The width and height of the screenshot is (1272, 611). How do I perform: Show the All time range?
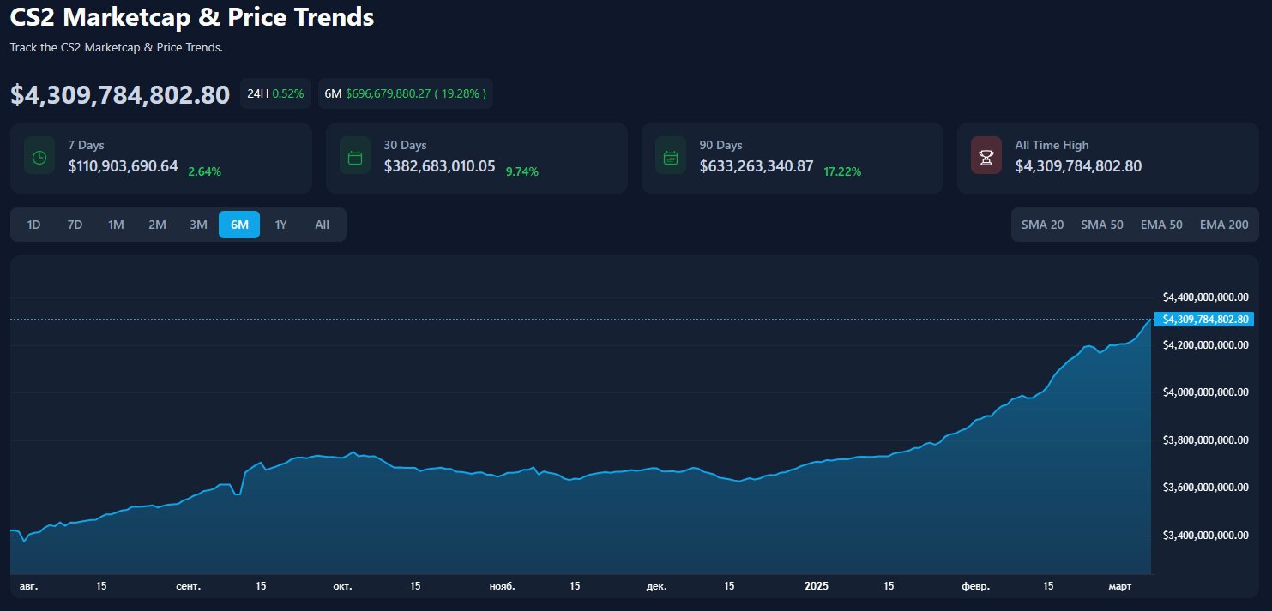[x=322, y=225]
